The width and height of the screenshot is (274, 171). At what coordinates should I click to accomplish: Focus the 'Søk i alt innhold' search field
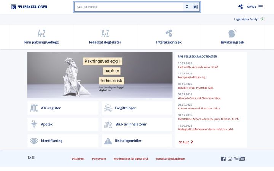[129, 7]
